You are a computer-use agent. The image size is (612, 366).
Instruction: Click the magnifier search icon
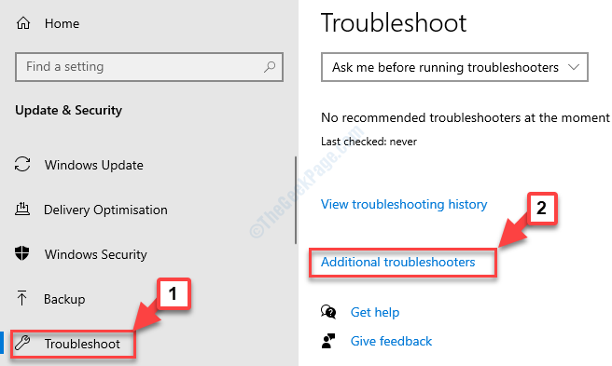pyautogui.click(x=270, y=67)
